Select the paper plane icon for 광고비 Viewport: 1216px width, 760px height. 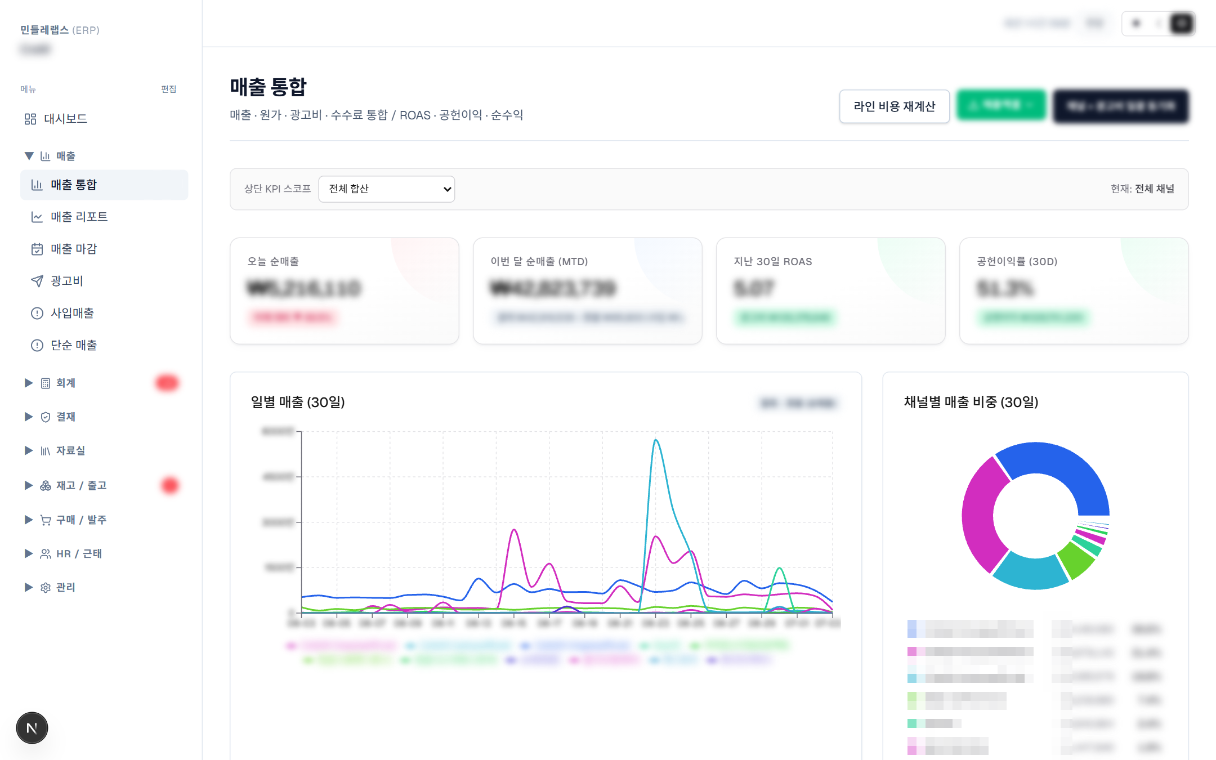point(37,281)
